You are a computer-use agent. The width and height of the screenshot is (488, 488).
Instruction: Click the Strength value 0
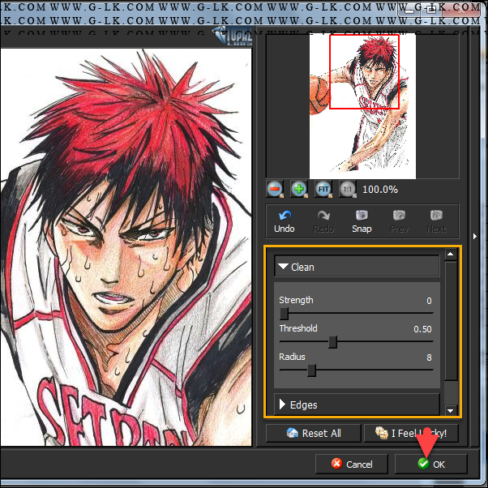pyautogui.click(x=429, y=301)
